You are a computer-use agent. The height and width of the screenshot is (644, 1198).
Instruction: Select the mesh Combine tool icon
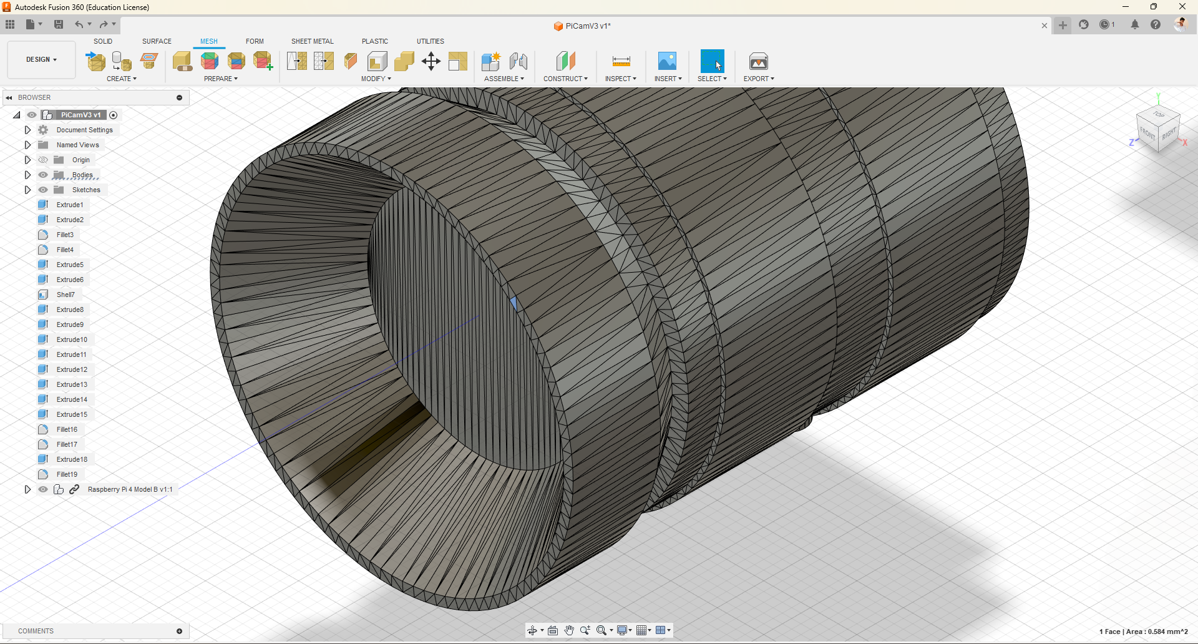tap(404, 61)
